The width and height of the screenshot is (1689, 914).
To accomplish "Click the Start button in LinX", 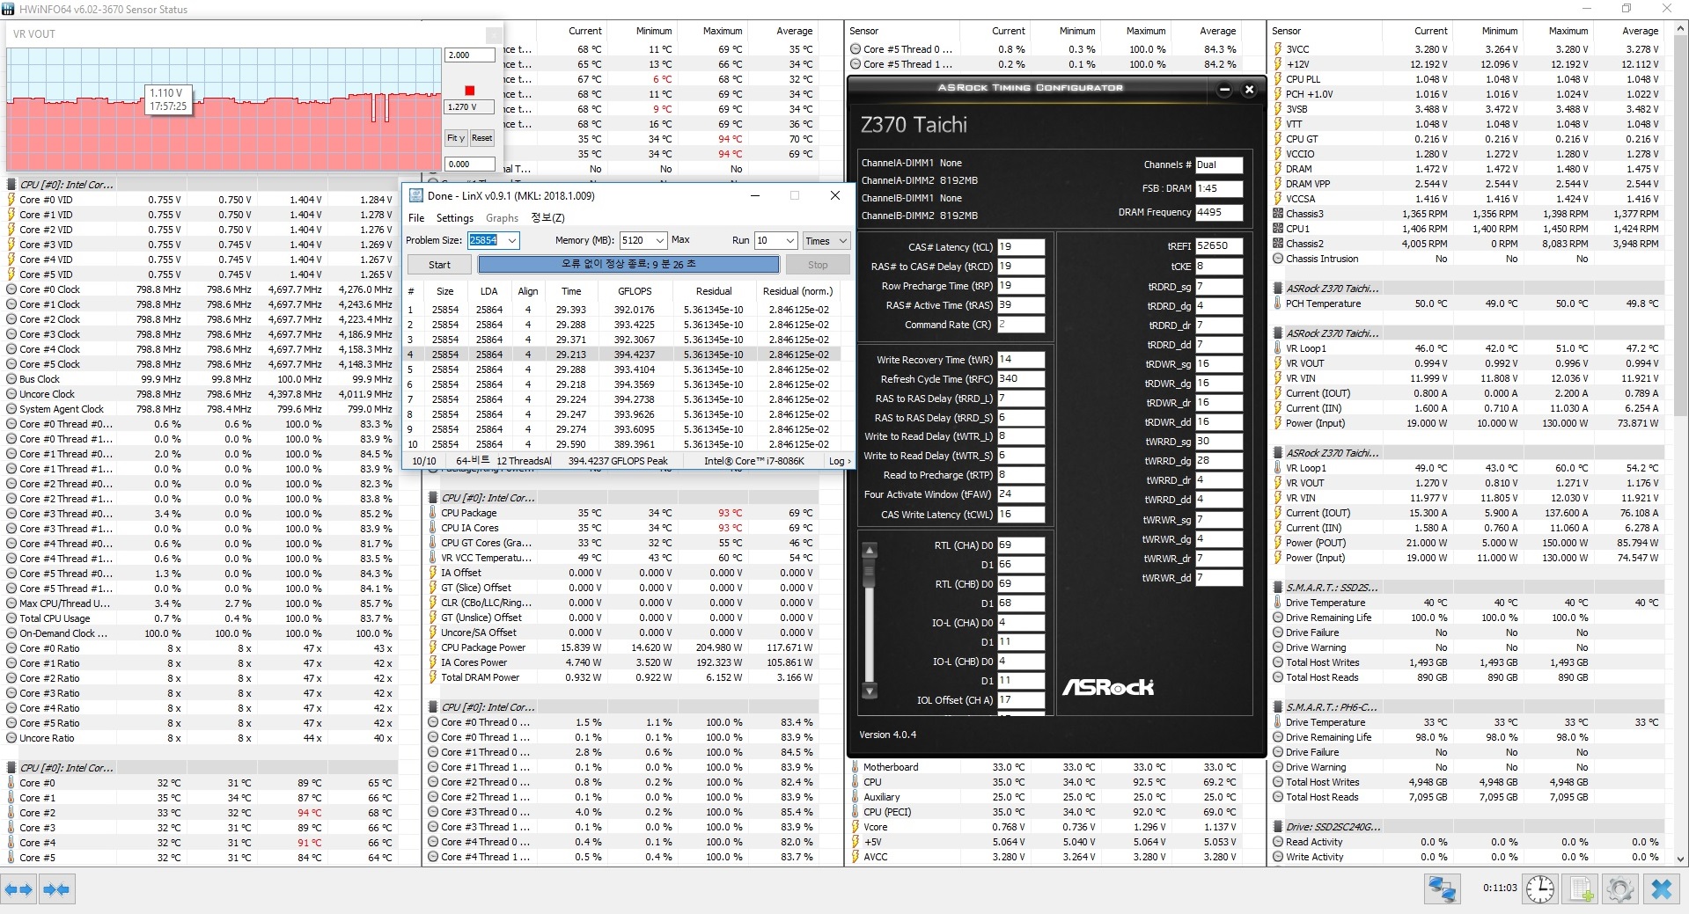I will (439, 265).
